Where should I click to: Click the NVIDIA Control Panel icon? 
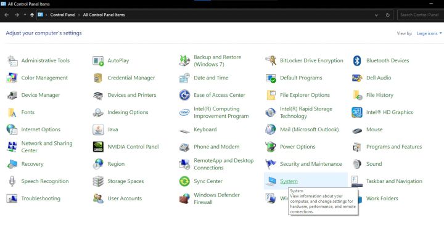click(x=98, y=147)
